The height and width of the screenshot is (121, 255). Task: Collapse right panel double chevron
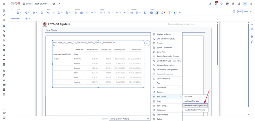[252, 24]
